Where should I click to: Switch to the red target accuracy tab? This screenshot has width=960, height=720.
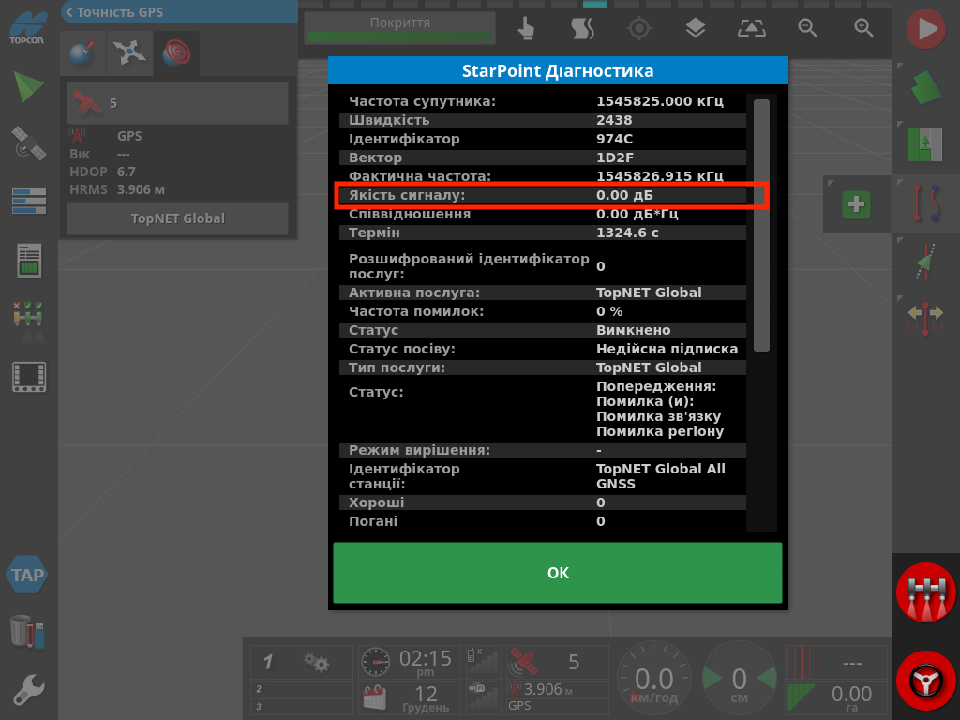(x=176, y=54)
